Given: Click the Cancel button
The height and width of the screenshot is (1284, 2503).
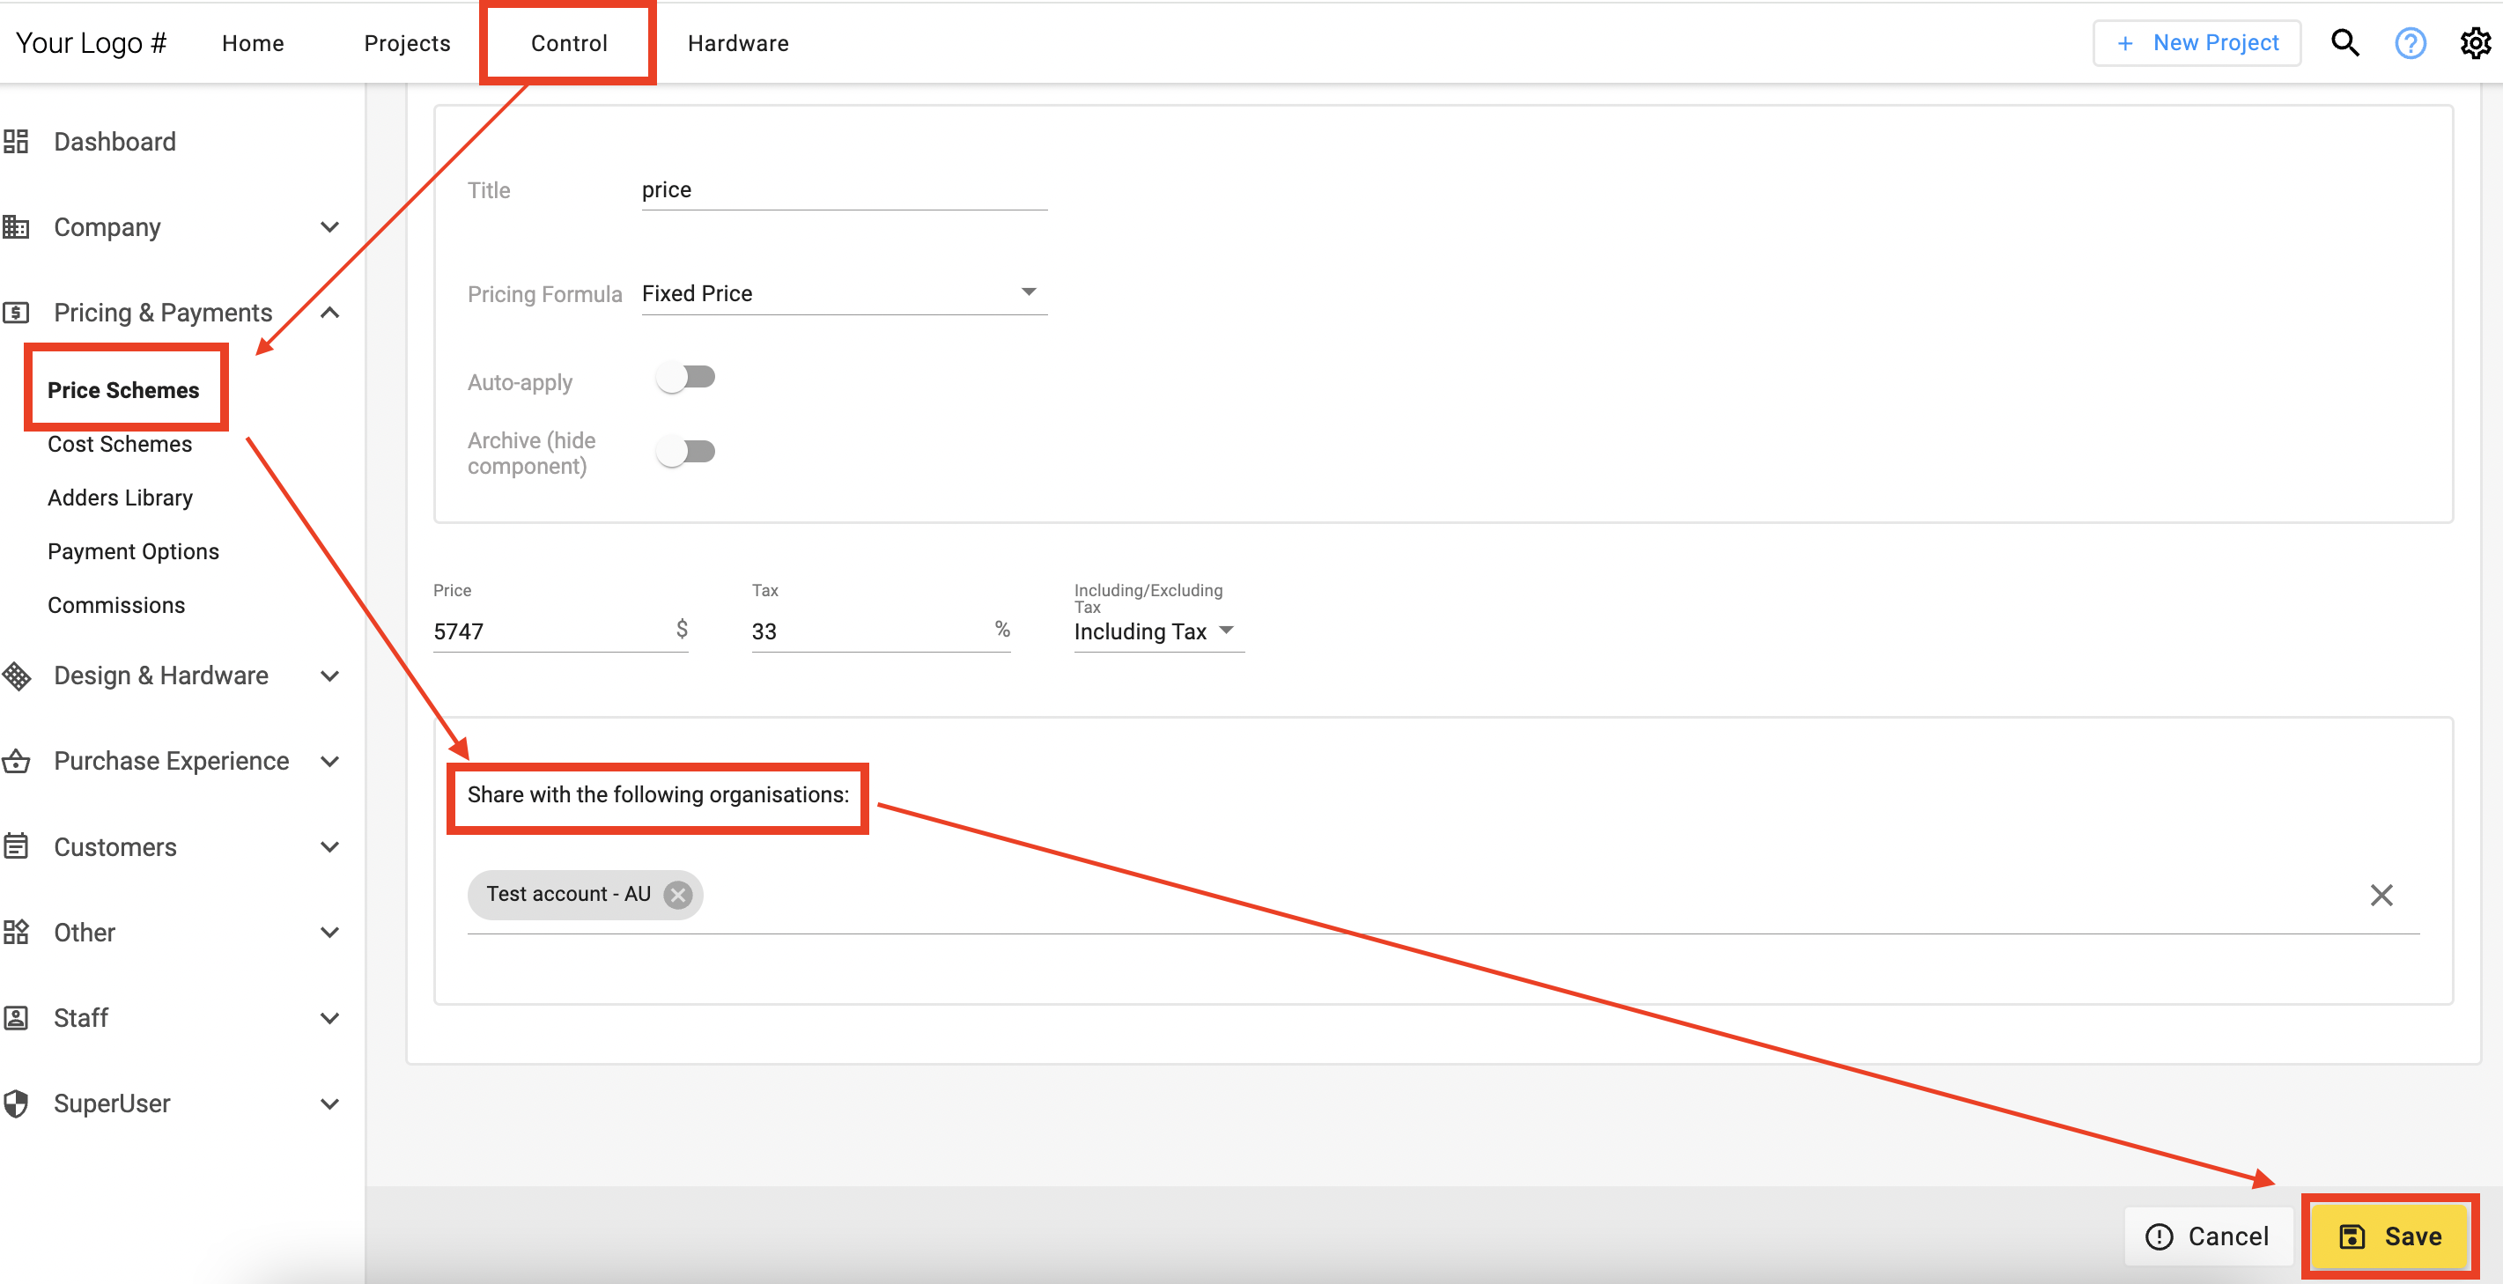Looking at the screenshot, I should point(2208,1236).
